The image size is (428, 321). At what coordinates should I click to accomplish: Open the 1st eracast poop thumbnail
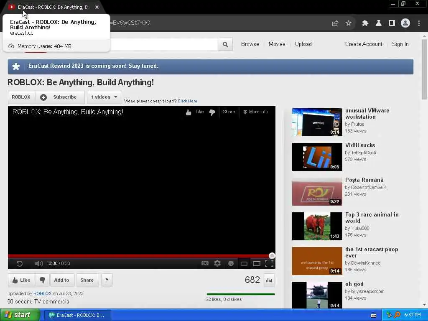[x=317, y=261]
